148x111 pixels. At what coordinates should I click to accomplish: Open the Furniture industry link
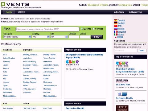47,92
